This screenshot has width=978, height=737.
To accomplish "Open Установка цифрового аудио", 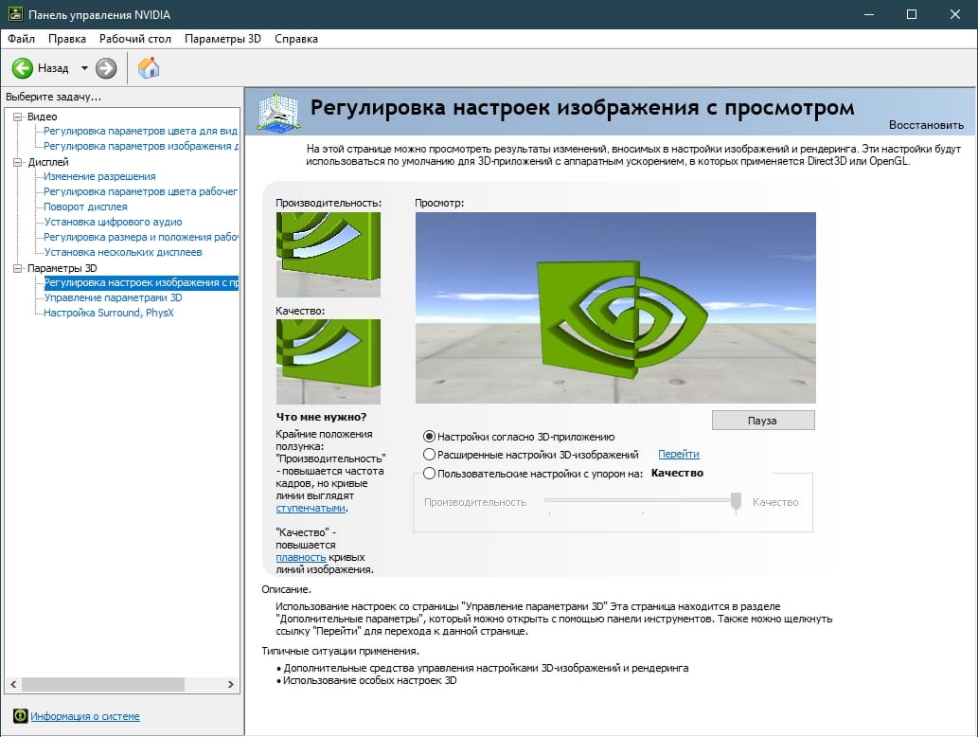I will point(113,222).
